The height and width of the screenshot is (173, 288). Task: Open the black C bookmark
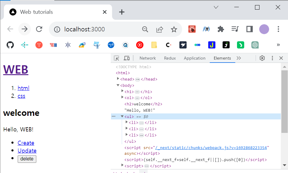[x=168, y=45]
